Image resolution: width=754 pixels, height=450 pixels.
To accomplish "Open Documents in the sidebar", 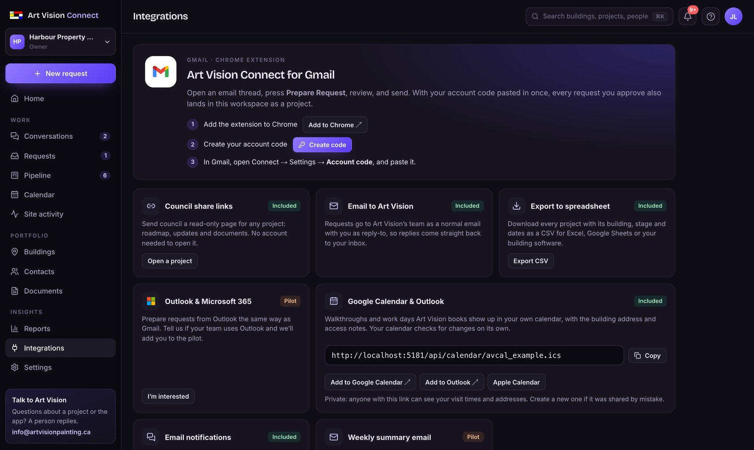I will [x=60, y=291].
